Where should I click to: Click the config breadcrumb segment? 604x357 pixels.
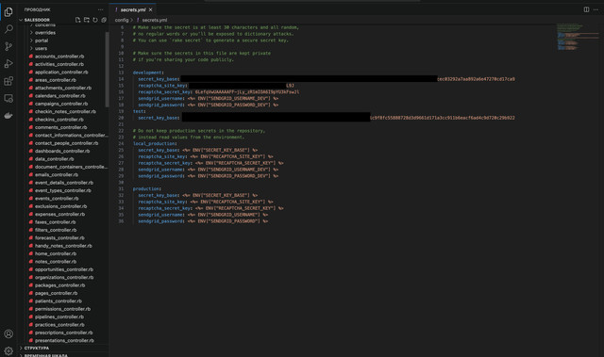tap(122, 20)
